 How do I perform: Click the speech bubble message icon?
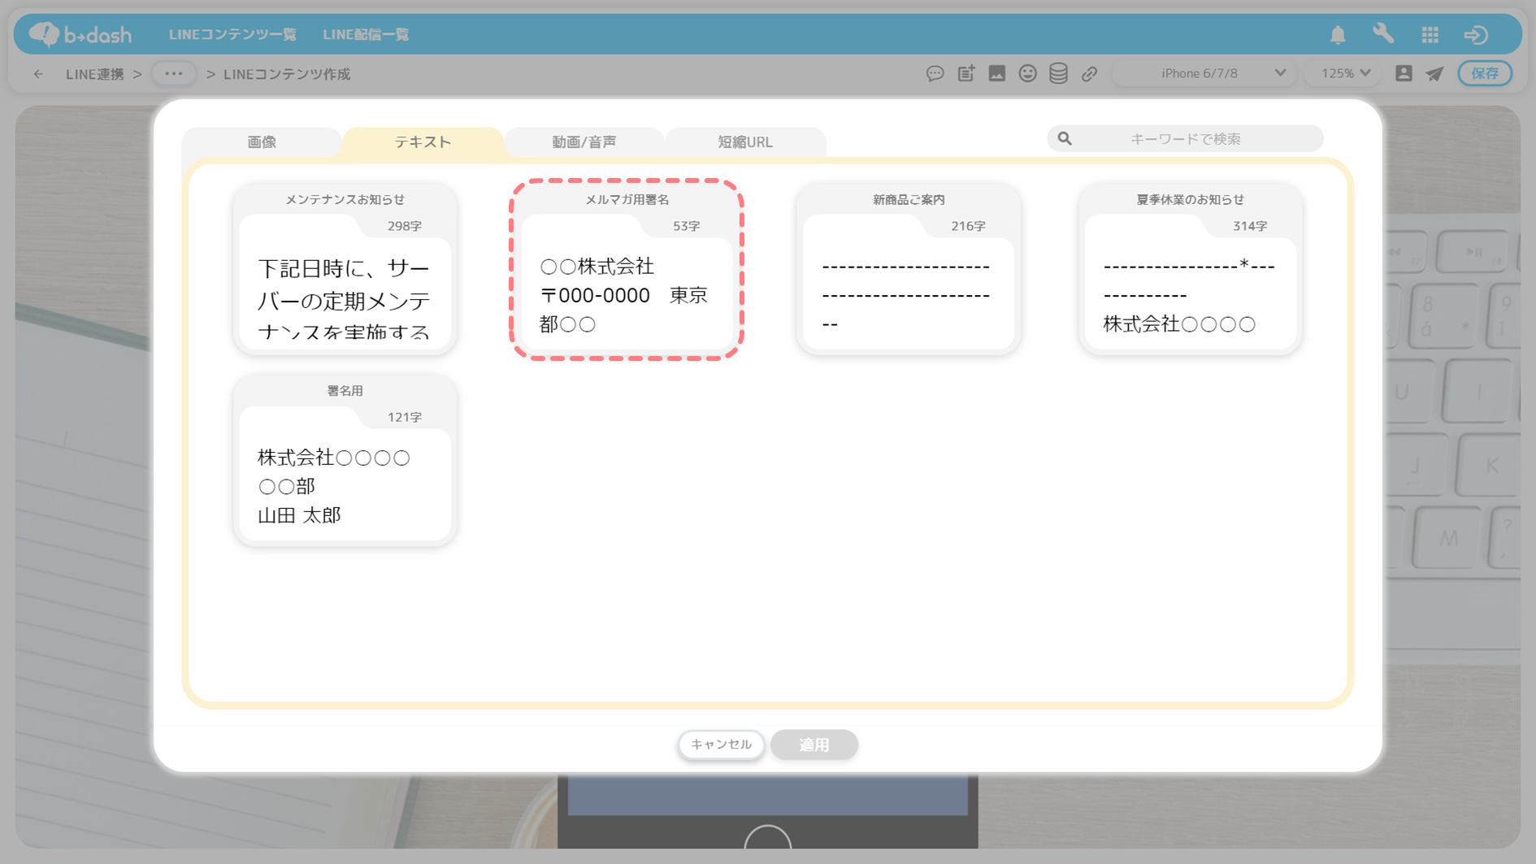pos(935,73)
